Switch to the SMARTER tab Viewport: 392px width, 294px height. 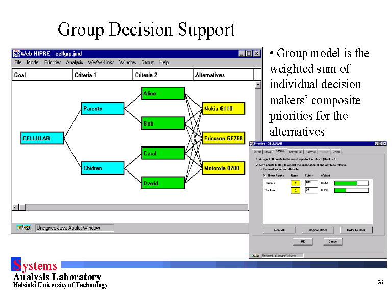point(296,152)
